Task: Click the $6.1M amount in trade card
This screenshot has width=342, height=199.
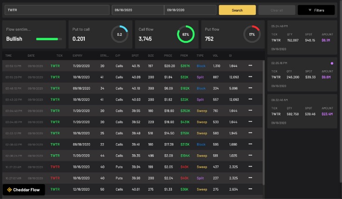Action: [326, 40]
